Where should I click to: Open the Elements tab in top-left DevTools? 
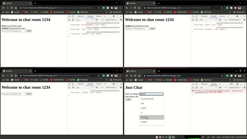pos(81,16)
